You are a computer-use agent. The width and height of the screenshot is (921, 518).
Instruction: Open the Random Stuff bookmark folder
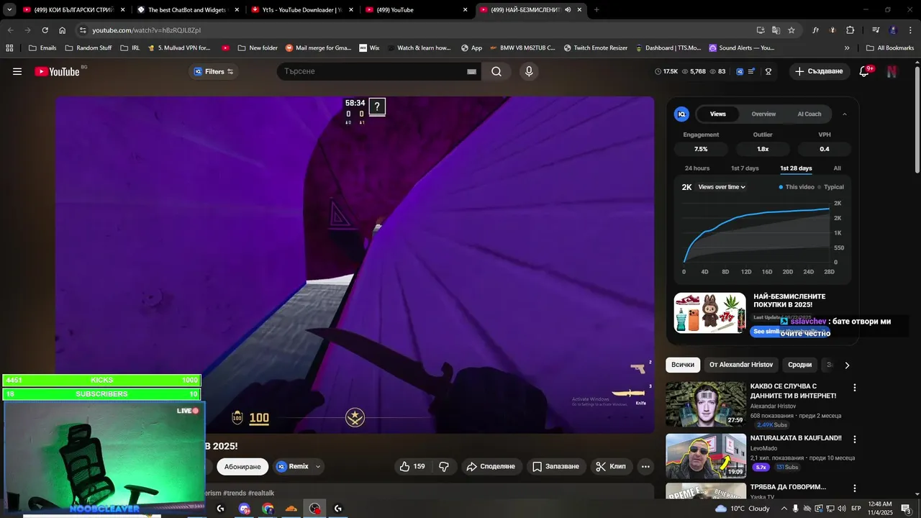pos(89,48)
